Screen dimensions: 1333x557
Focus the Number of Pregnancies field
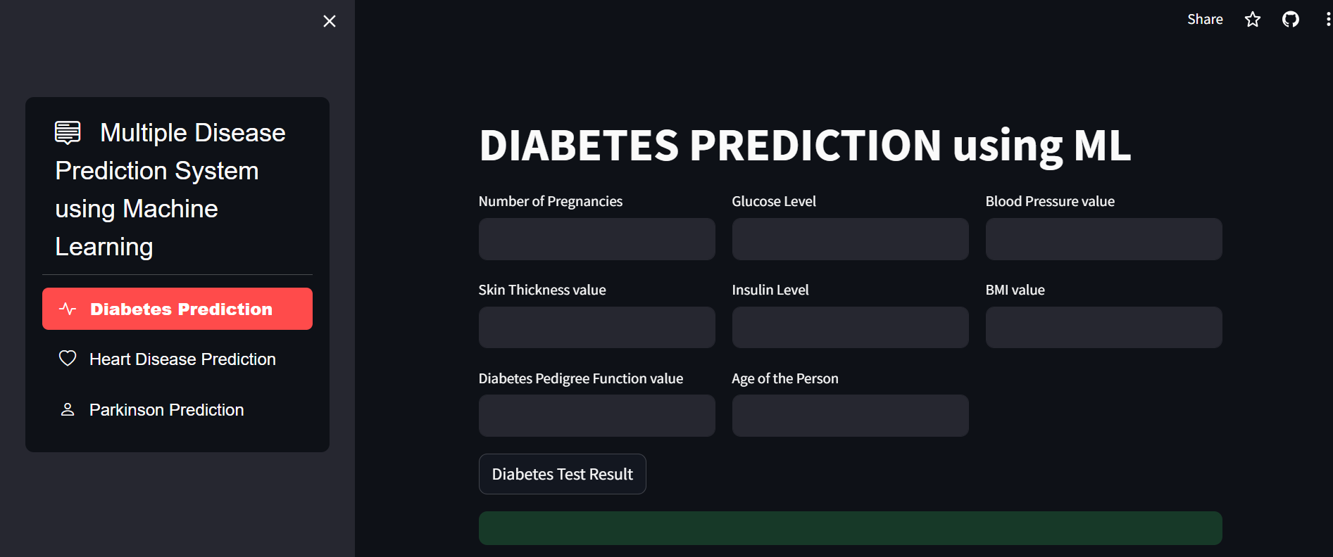click(x=596, y=239)
